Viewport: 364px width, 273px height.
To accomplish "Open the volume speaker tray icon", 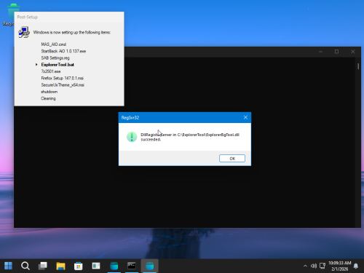I will coord(314,266).
